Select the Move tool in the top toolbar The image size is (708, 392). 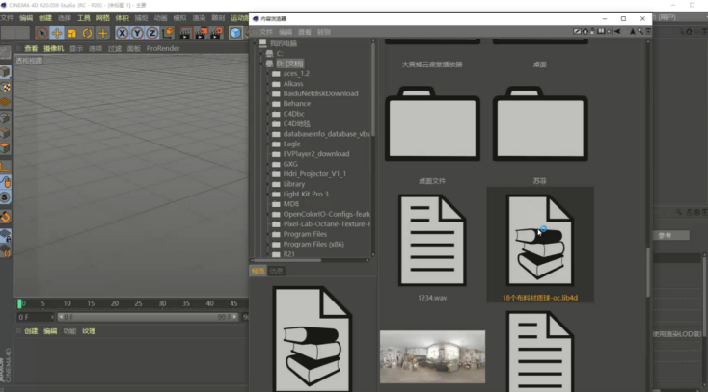(x=57, y=33)
